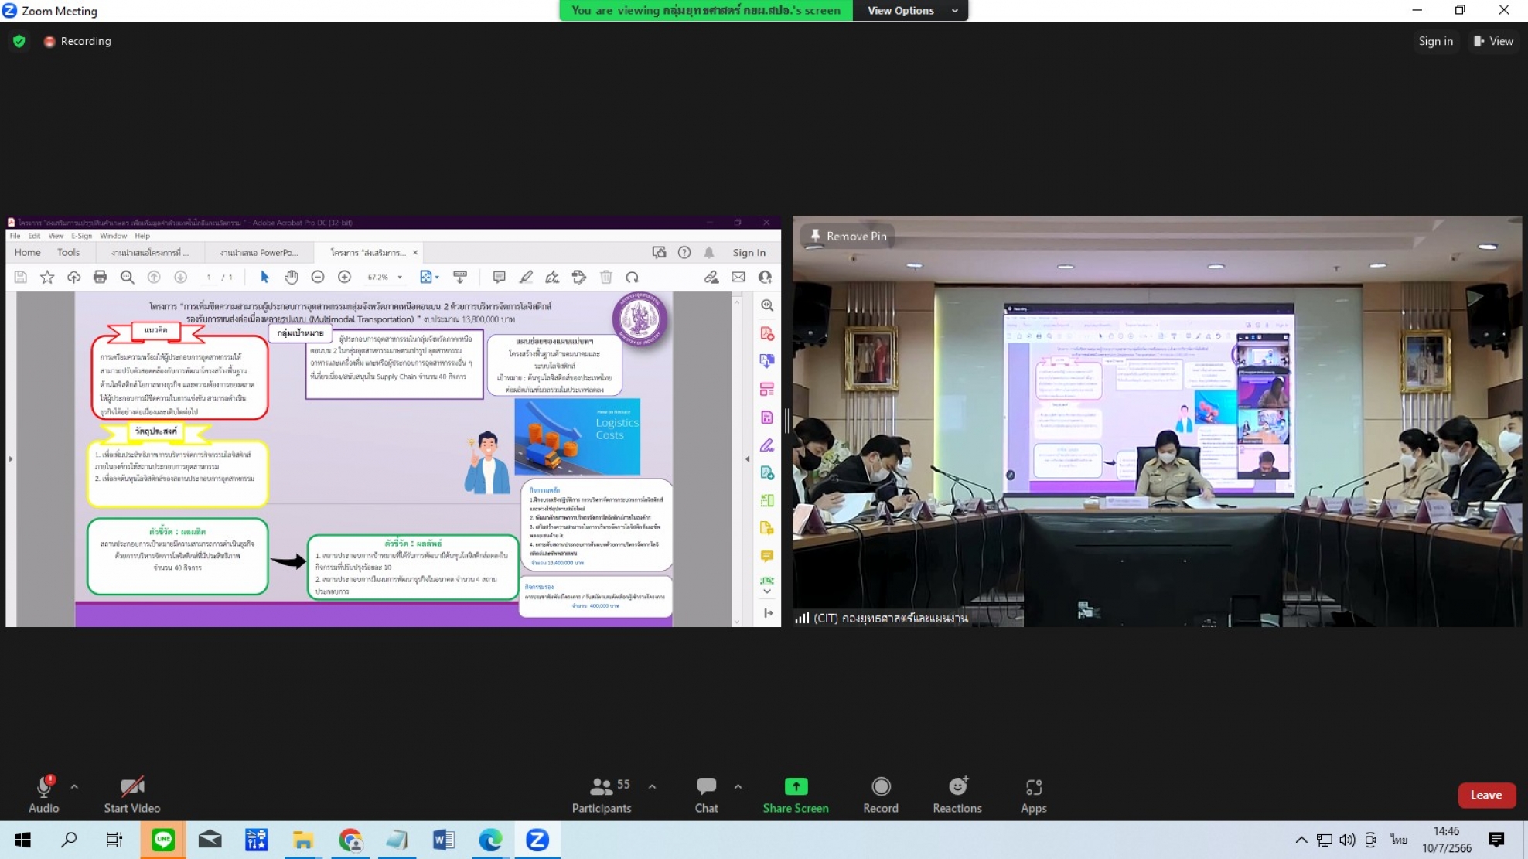The image size is (1528, 859).
Task: Click the star bookmark icon
Action: pyautogui.click(x=47, y=277)
